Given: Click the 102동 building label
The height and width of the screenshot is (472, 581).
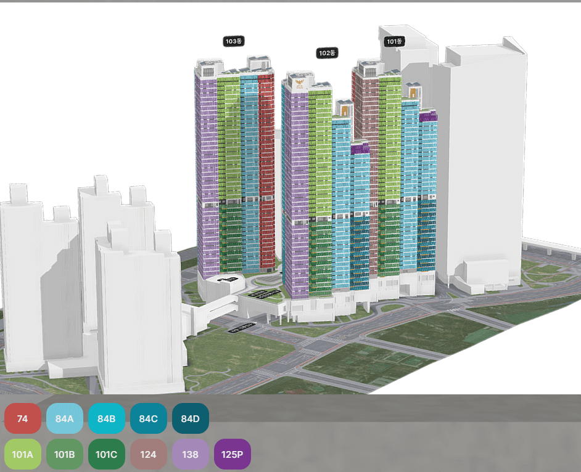Looking at the screenshot, I should point(327,53).
